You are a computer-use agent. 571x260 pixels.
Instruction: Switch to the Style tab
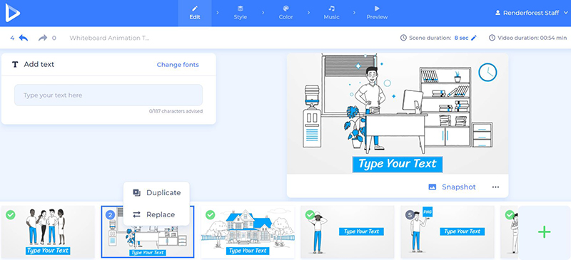click(240, 13)
